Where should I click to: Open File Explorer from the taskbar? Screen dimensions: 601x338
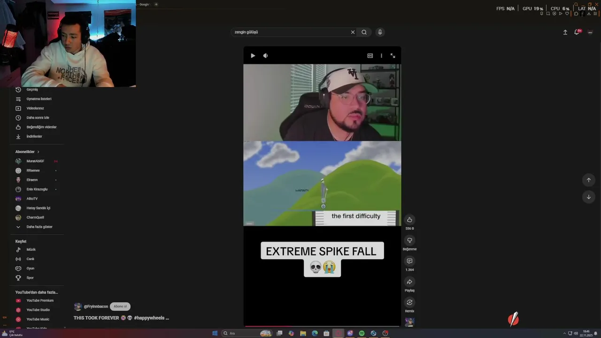click(303, 333)
